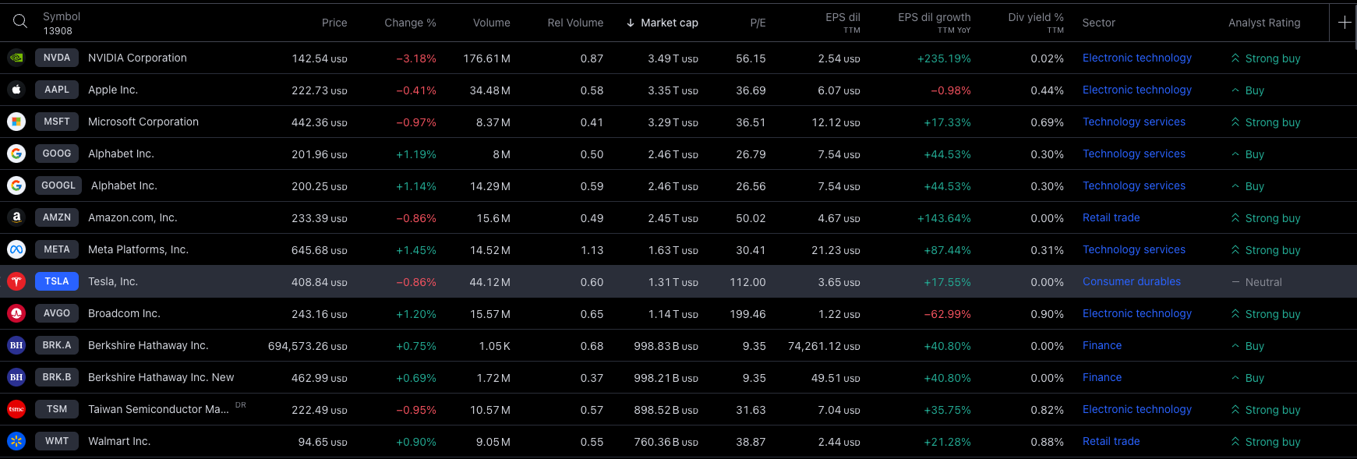Click the Apple logo icon
The width and height of the screenshot is (1357, 459).
pyautogui.click(x=16, y=90)
